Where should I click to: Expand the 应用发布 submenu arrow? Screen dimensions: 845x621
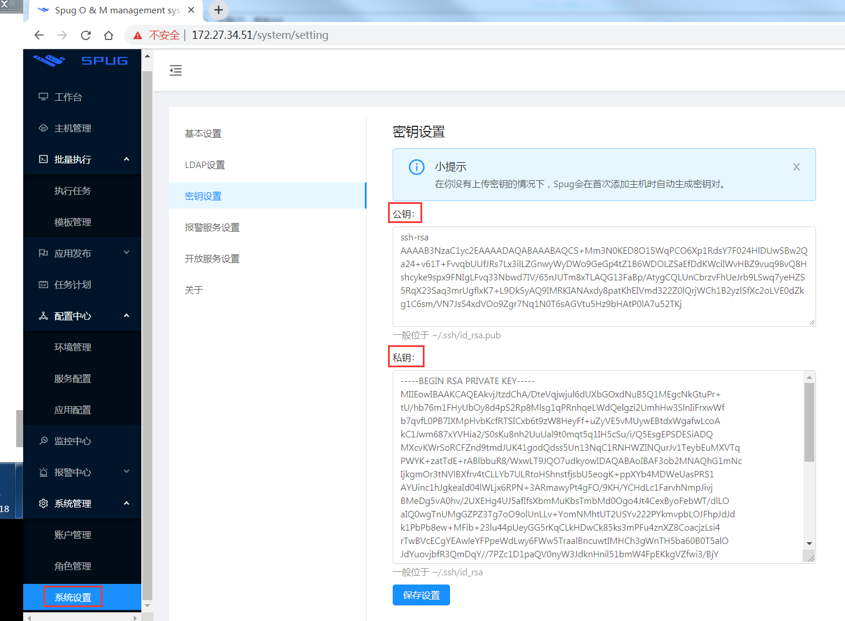point(126,253)
